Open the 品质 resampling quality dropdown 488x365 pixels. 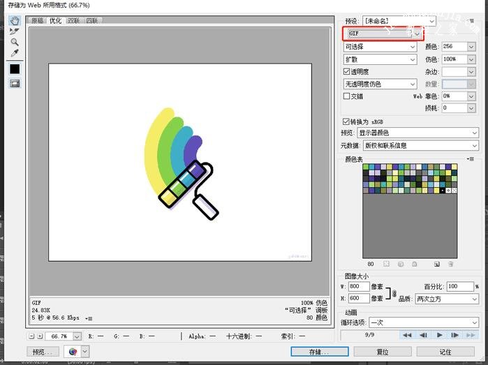(x=446, y=299)
